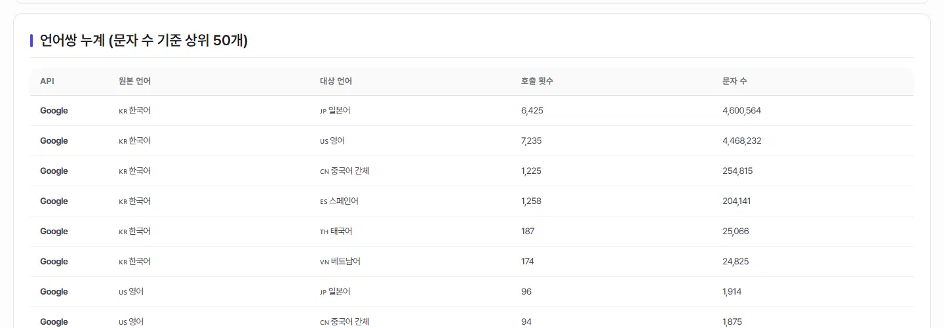Select call count 187
This screenshot has height=328, width=944.
(x=528, y=232)
